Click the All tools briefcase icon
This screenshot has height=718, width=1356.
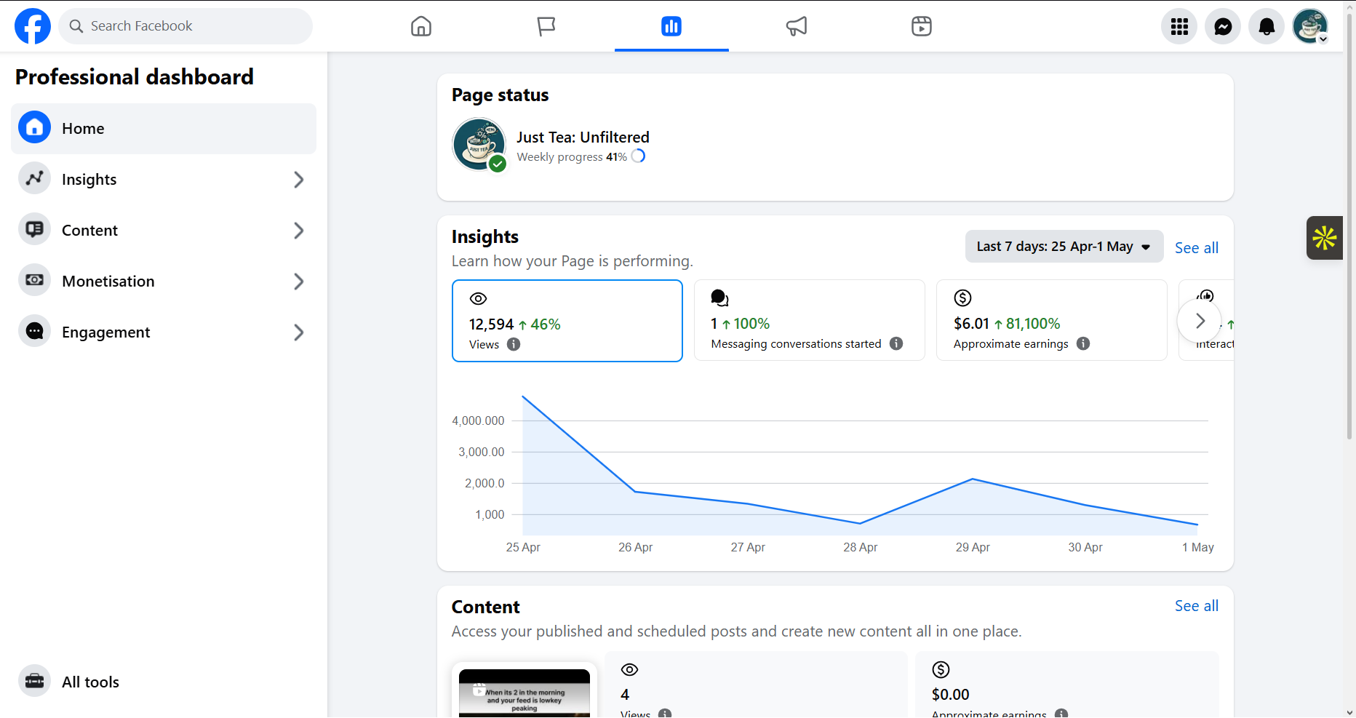click(34, 681)
